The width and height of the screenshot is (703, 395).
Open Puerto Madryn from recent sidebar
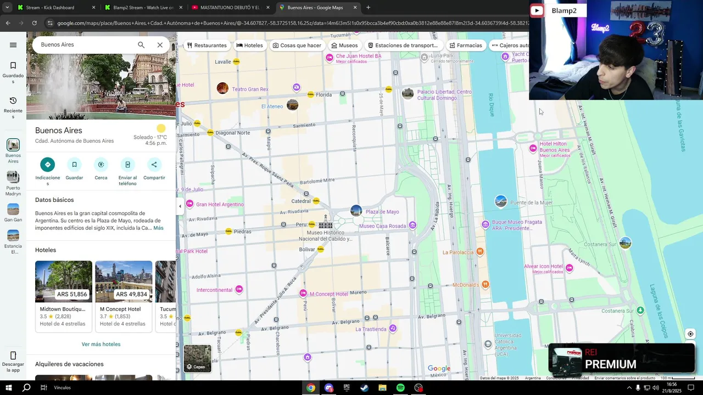pyautogui.click(x=13, y=184)
